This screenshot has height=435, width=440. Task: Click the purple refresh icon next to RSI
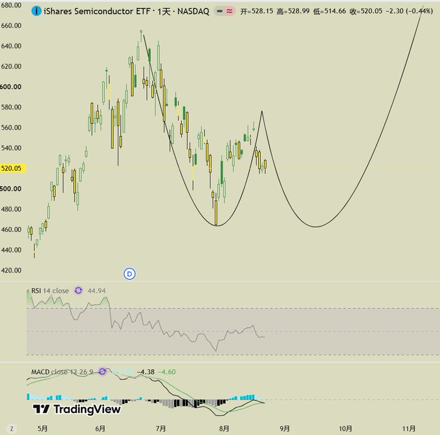(78, 291)
